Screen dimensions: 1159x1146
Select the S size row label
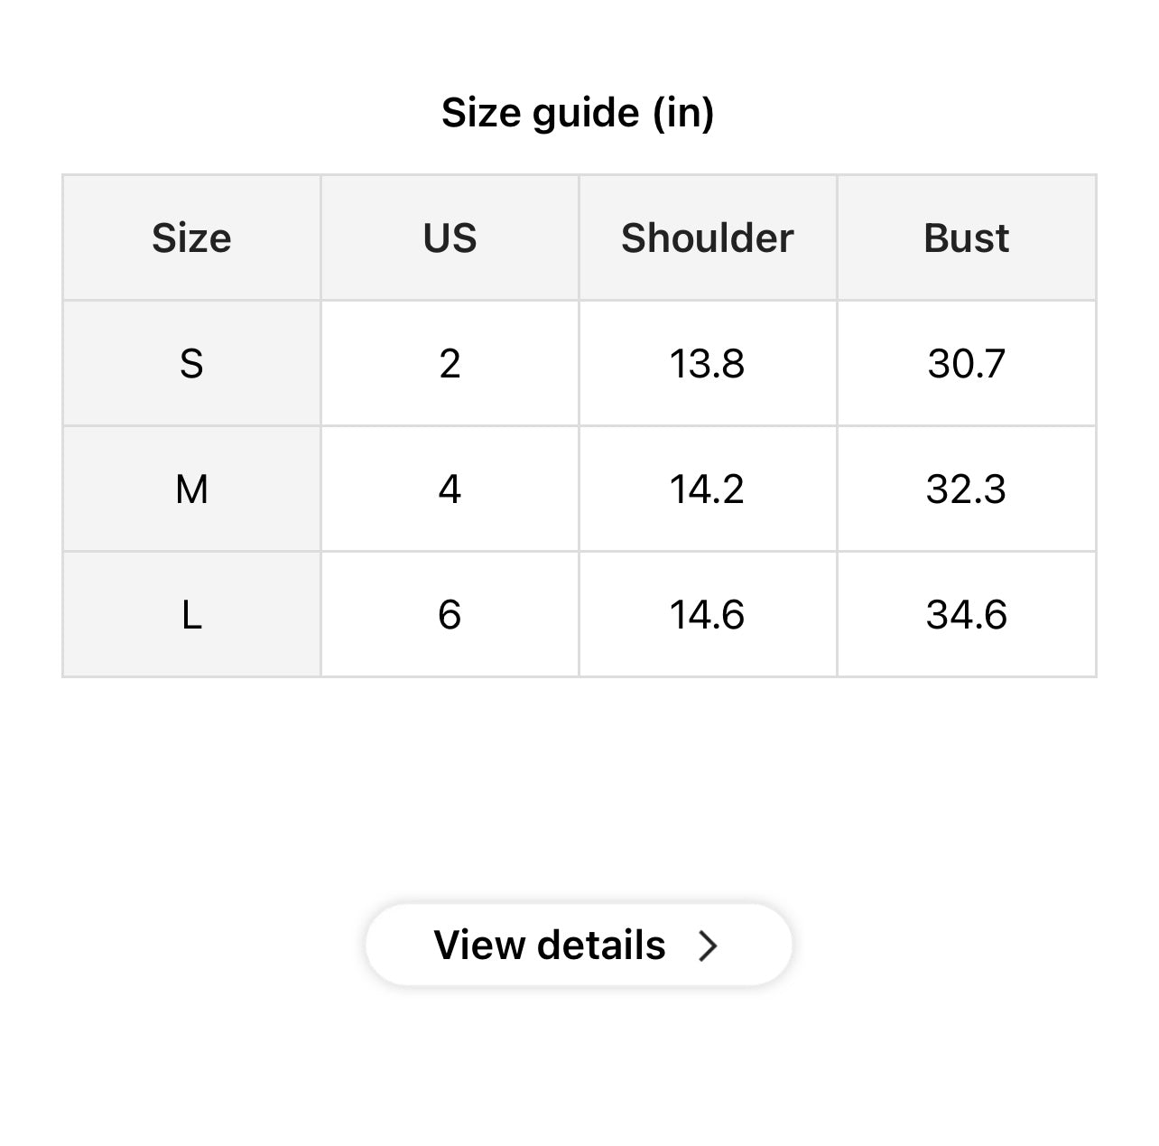click(191, 364)
